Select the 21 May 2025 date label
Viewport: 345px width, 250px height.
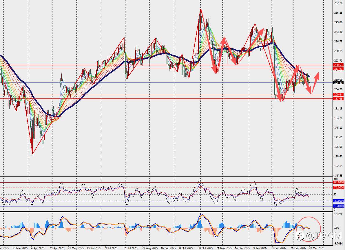pyautogui.click(x=76, y=248)
